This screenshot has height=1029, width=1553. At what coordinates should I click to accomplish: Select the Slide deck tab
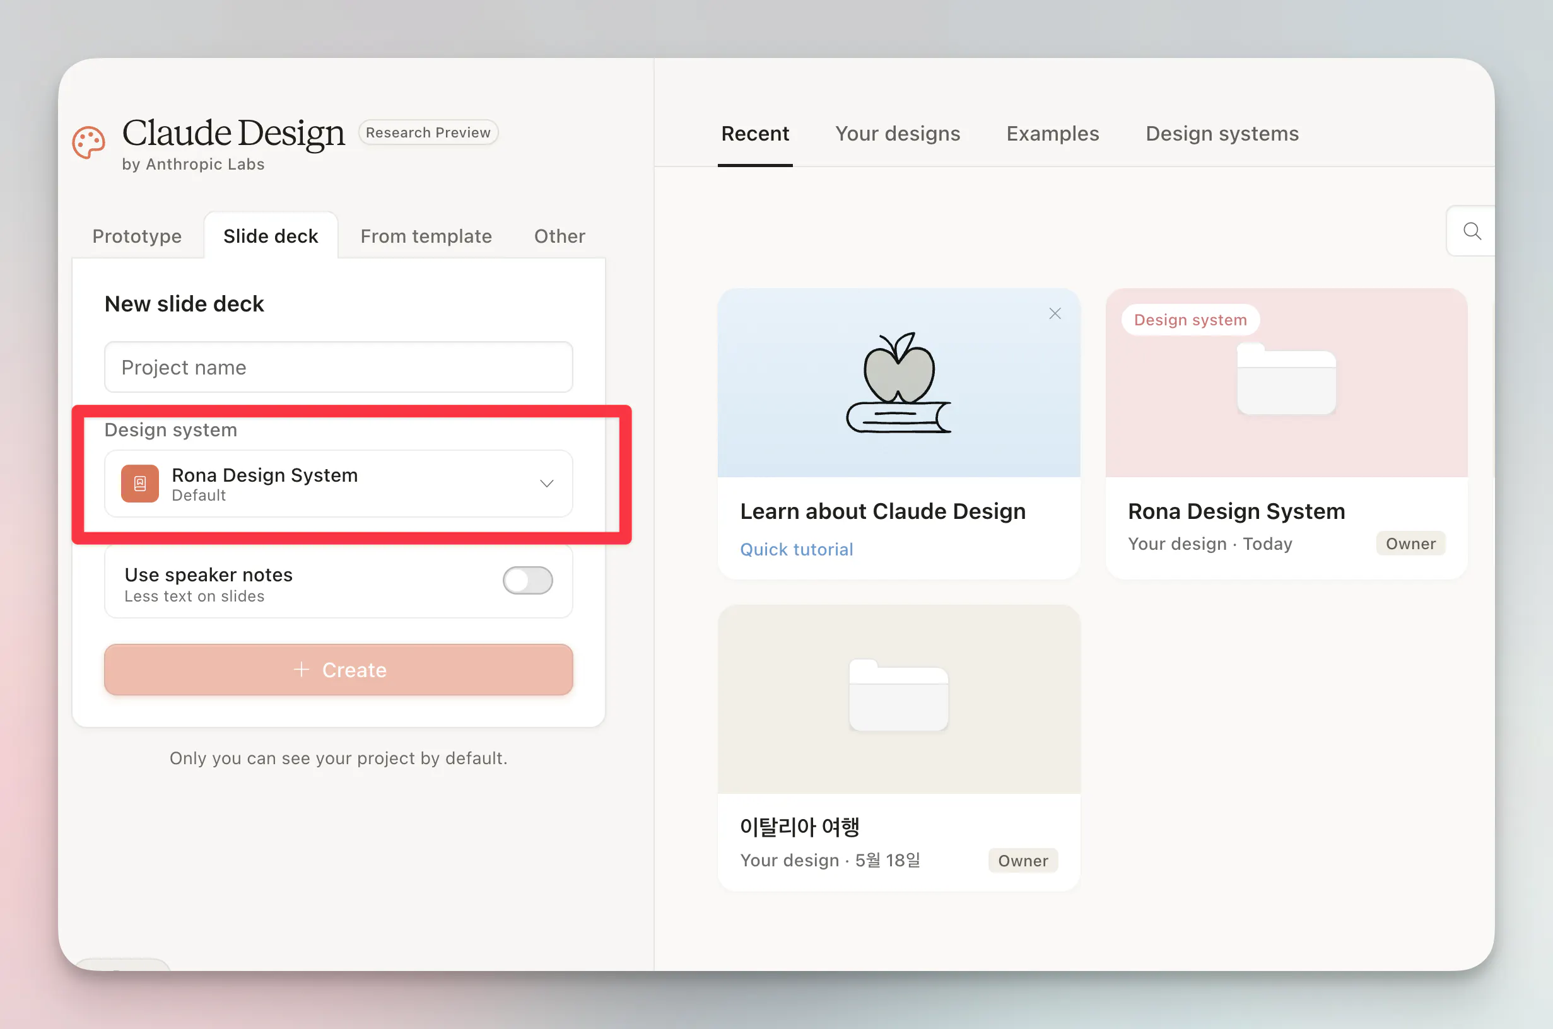[x=271, y=236]
